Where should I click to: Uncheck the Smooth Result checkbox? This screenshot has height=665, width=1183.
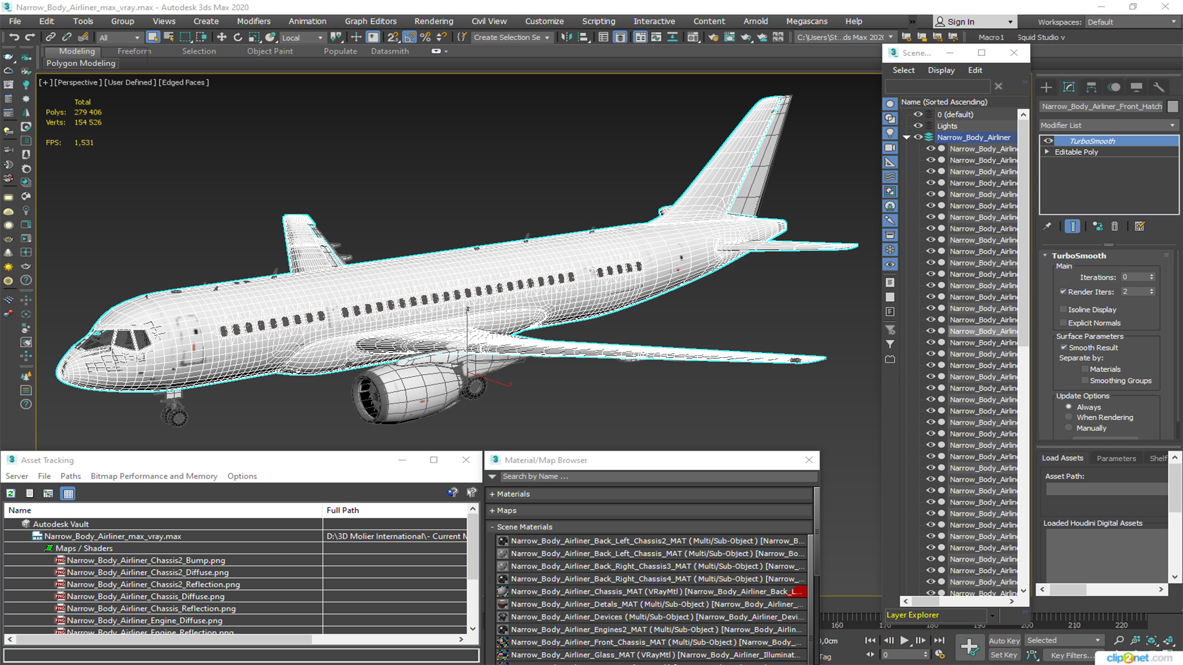1063,348
